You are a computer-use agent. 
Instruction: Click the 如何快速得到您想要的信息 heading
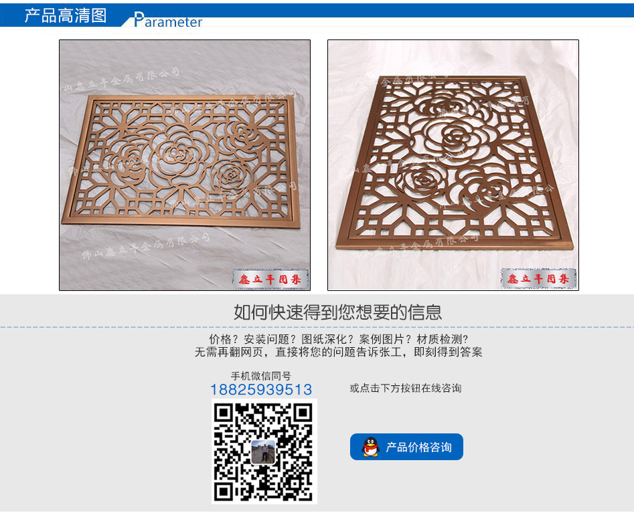click(337, 312)
